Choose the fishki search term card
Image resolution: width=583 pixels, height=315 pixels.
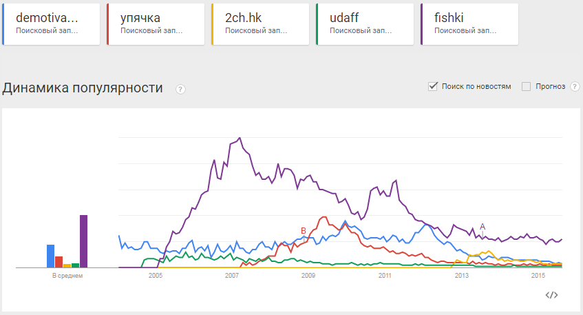471,24
